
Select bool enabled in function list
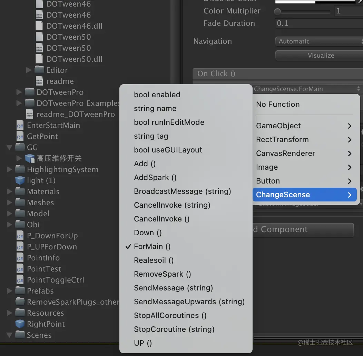tap(186, 95)
